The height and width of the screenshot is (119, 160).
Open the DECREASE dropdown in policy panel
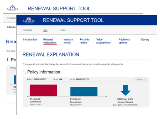click(141, 79)
